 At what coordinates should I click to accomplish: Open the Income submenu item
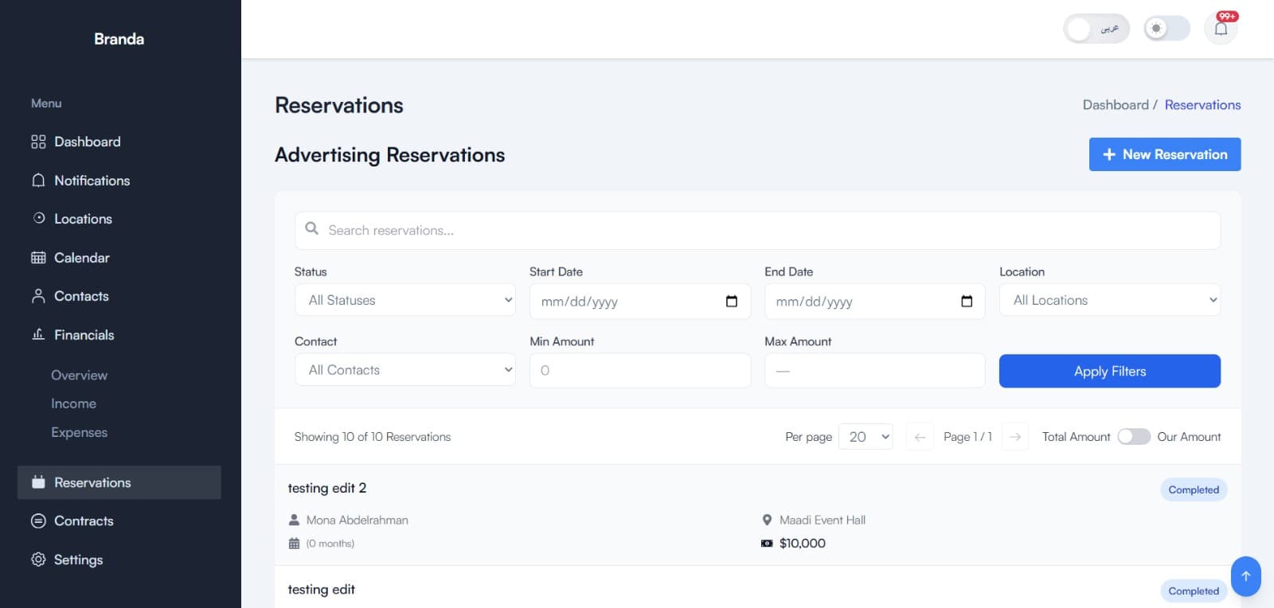[x=73, y=403]
